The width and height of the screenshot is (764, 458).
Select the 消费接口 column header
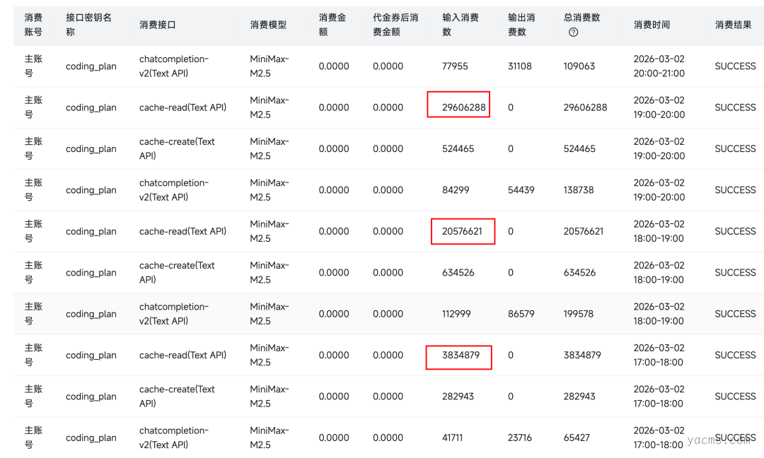click(x=157, y=25)
